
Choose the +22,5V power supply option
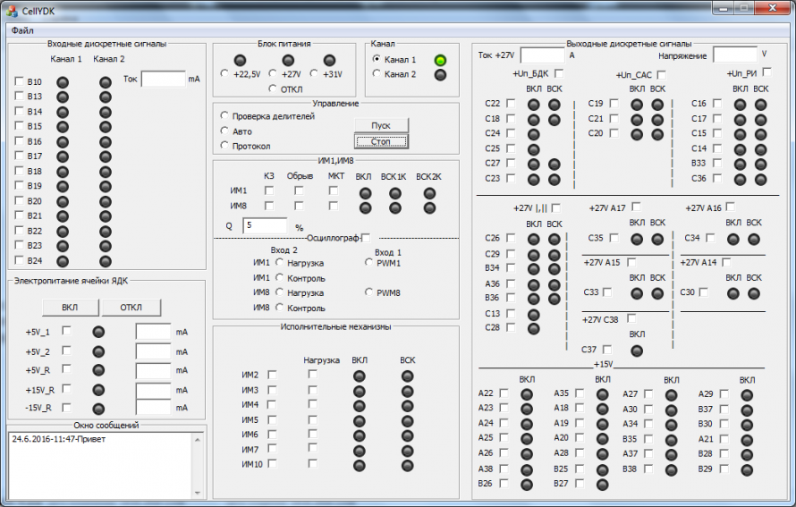tap(224, 74)
